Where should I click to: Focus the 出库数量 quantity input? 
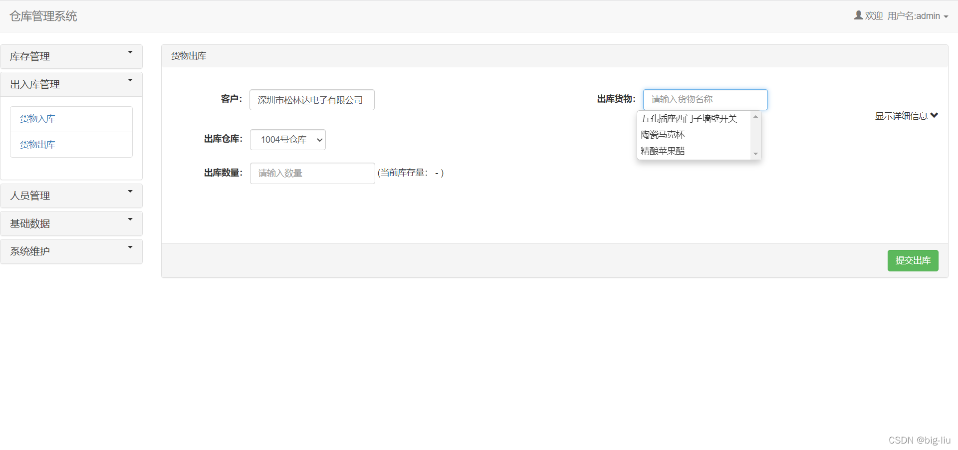312,173
